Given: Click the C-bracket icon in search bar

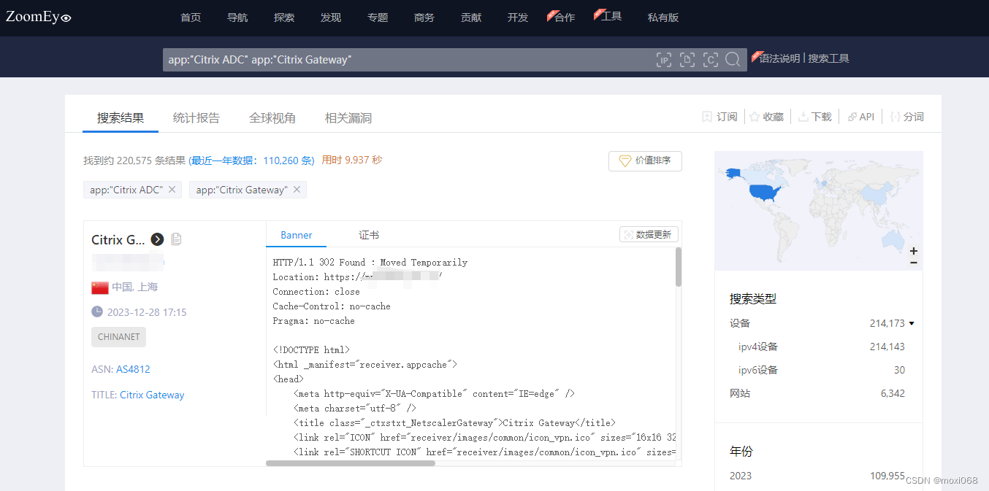Looking at the screenshot, I should pos(711,60).
